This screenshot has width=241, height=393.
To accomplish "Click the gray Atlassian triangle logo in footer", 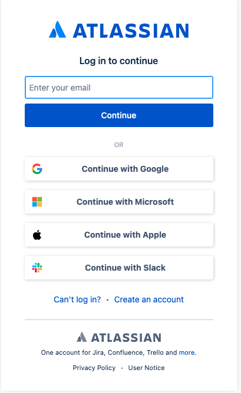I will tap(81, 337).
